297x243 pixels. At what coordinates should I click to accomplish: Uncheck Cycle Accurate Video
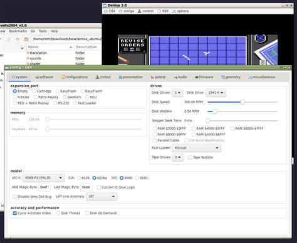tap(14, 213)
